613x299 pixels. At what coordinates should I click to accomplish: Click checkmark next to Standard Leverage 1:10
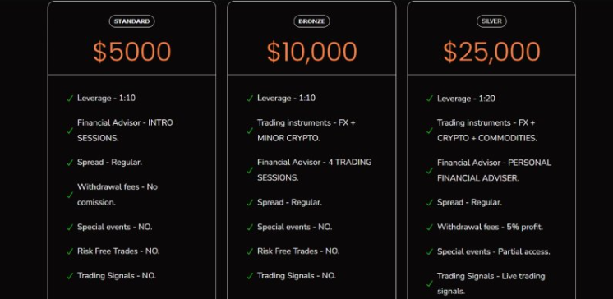[x=70, y=99]
